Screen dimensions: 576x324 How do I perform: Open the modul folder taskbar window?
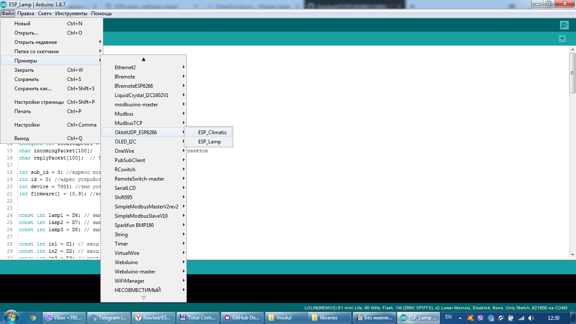click(287, 318)
